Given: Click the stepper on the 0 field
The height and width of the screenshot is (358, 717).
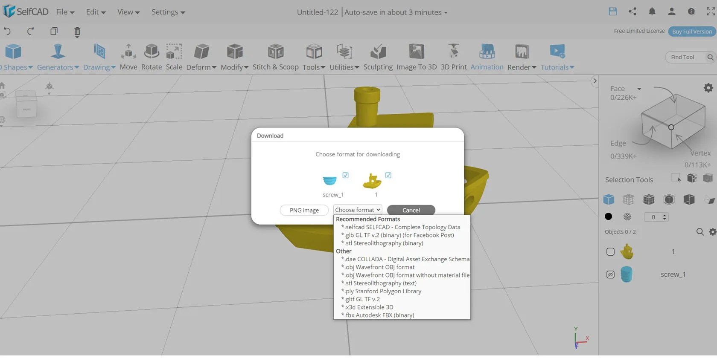Looking at the screenshot, I should click(x=665, y=217).
